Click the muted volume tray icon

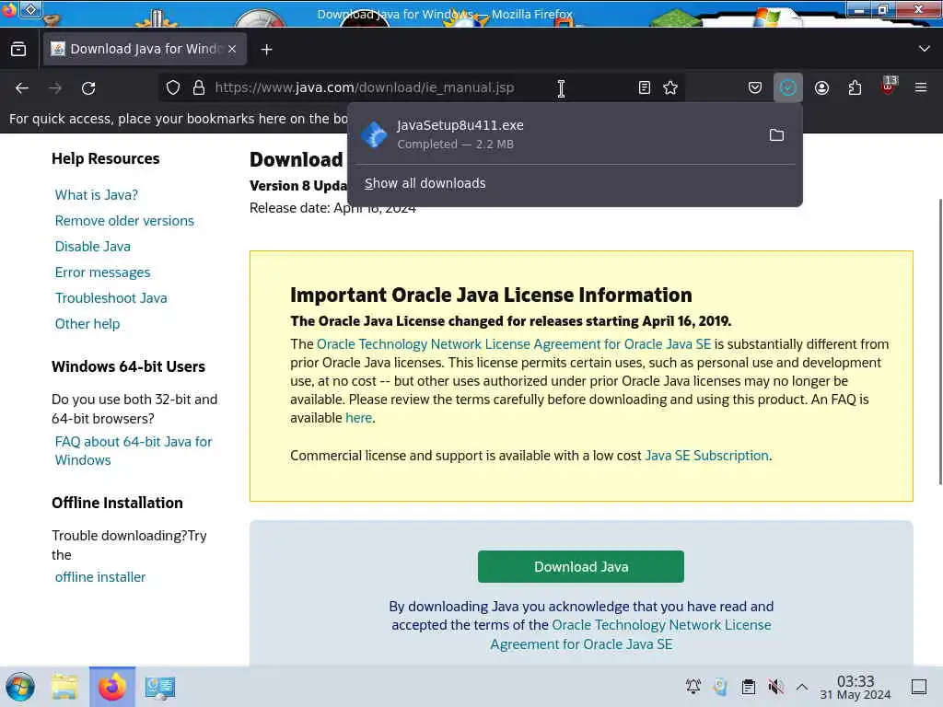tap(775, 687)
